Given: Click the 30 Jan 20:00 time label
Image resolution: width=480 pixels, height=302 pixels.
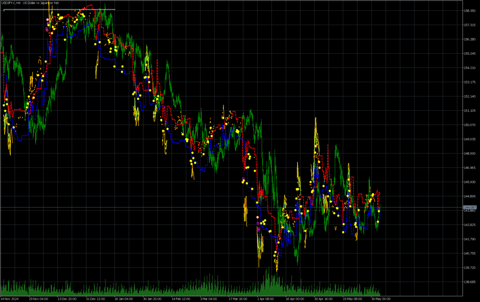Looking at the screenshot, I should pos(152,299).
